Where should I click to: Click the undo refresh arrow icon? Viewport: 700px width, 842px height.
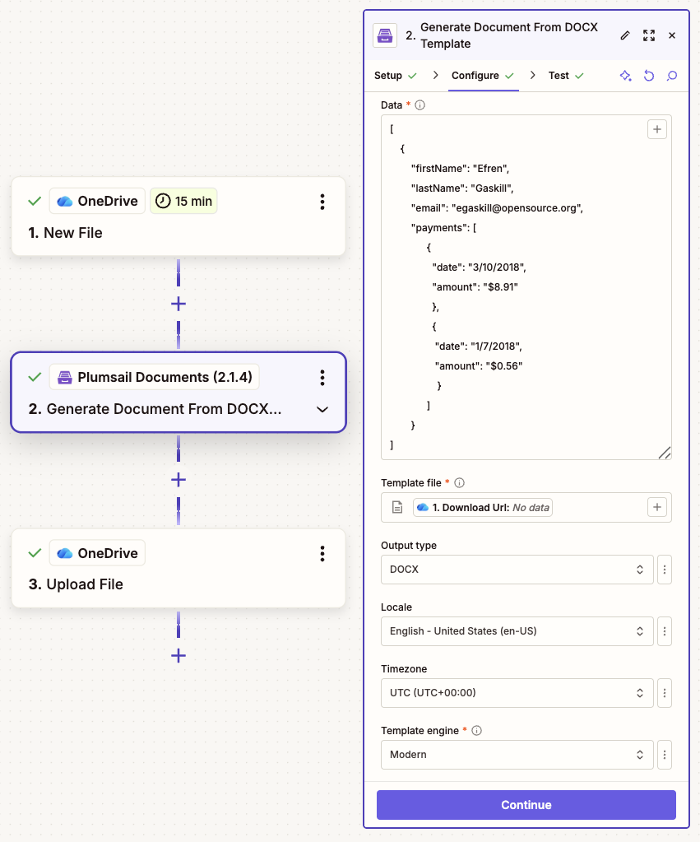pyautogui.click(x=649, y=76)
